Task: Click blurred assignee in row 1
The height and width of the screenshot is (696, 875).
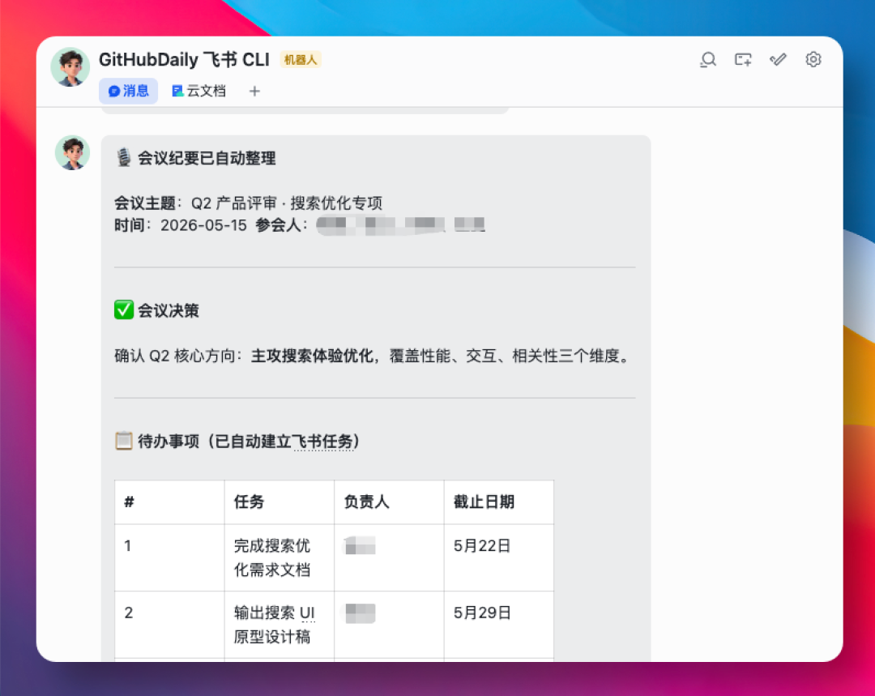Action: click(x=360, y=545)
